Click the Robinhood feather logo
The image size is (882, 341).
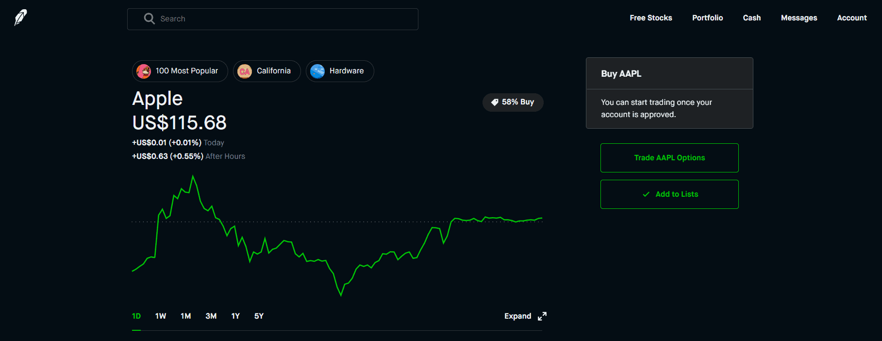(x=20, y=17)
